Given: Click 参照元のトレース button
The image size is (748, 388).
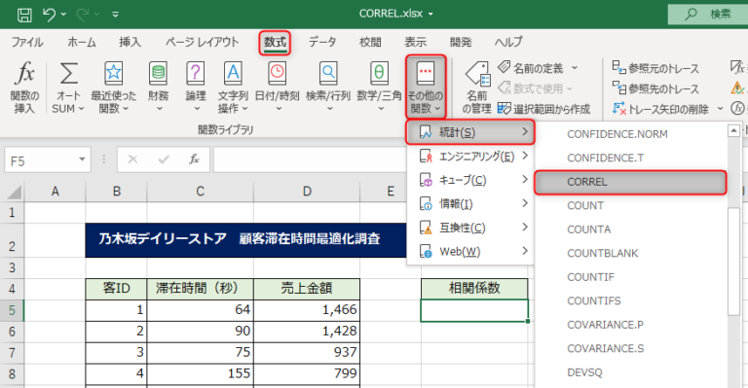Looking at the screenshot, I should (x=655, y=68).
